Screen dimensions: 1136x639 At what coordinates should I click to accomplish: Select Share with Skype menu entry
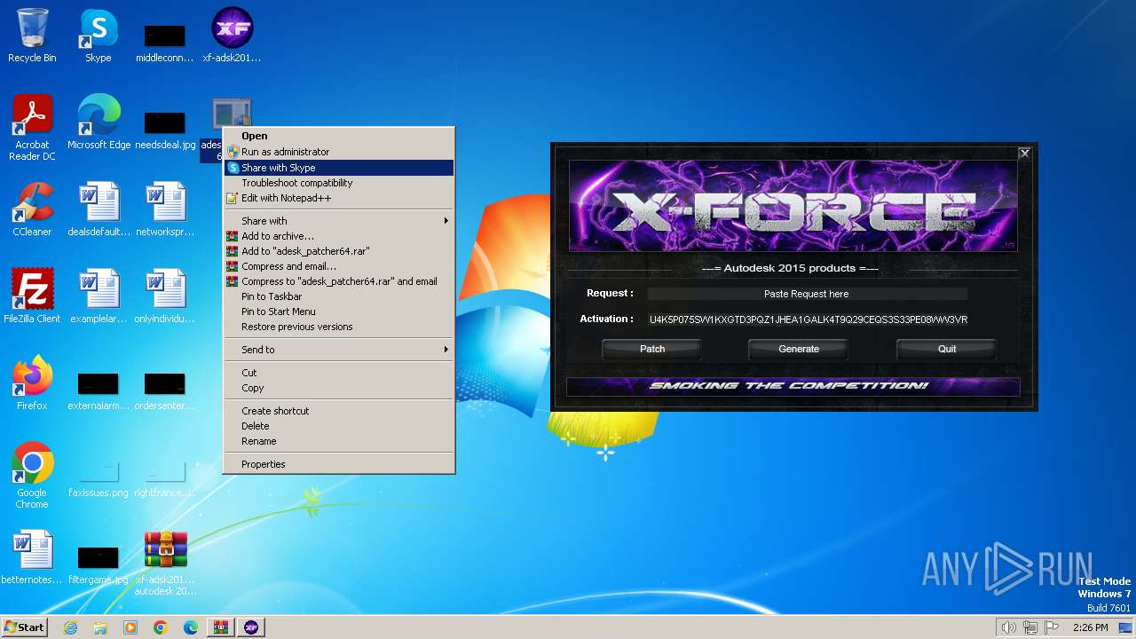pos(339,168)
